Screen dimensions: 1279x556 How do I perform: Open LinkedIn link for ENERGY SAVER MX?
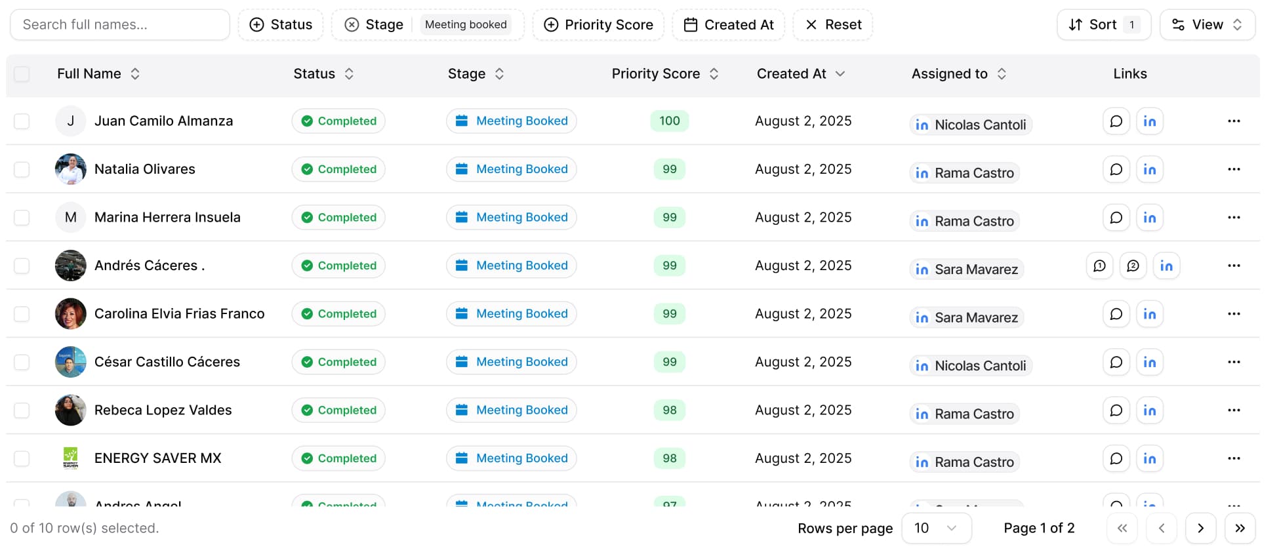click(1149, 458)
